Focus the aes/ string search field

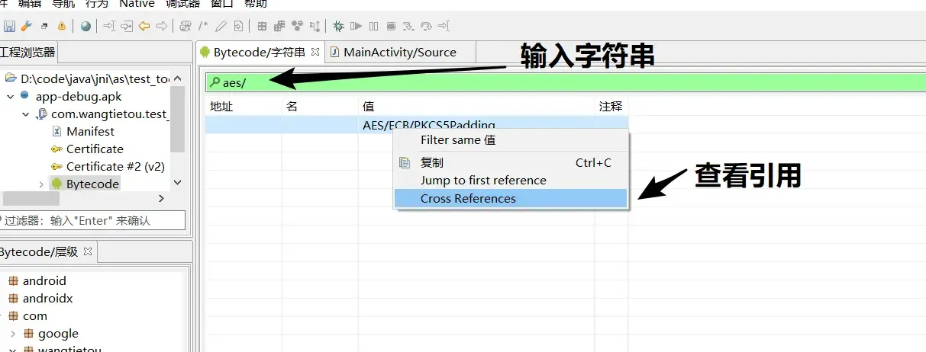[566, 82]
